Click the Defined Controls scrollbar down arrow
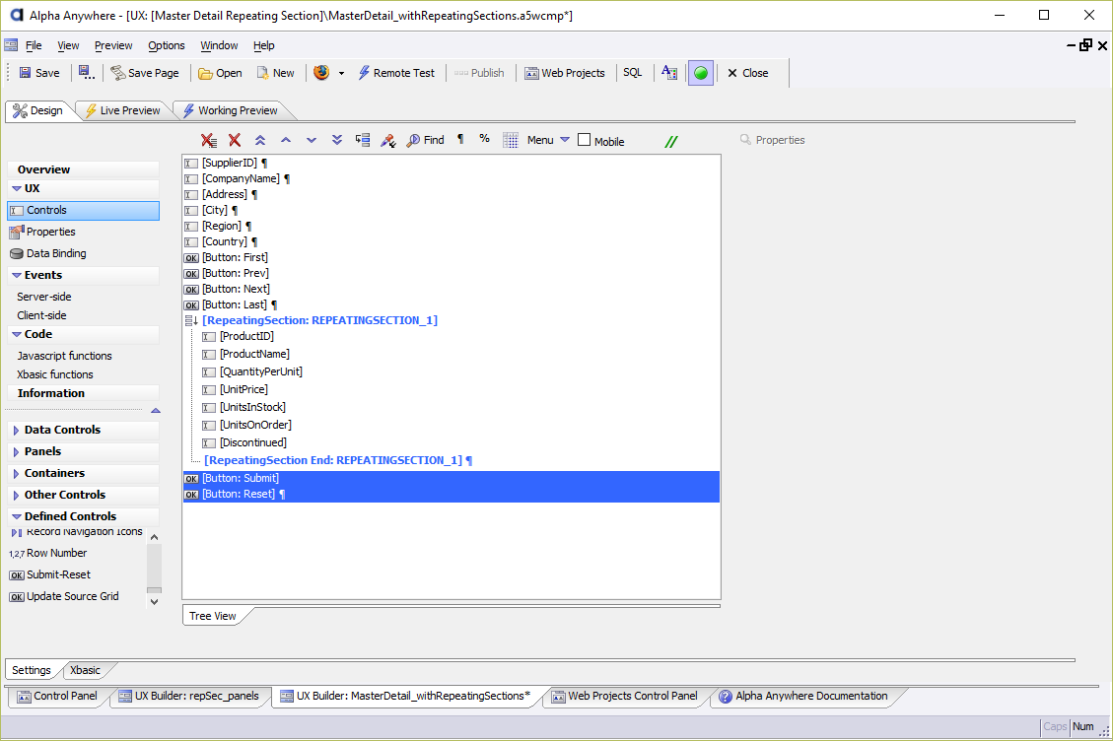This screenshot has width=1113, height=741. point(154,602)
